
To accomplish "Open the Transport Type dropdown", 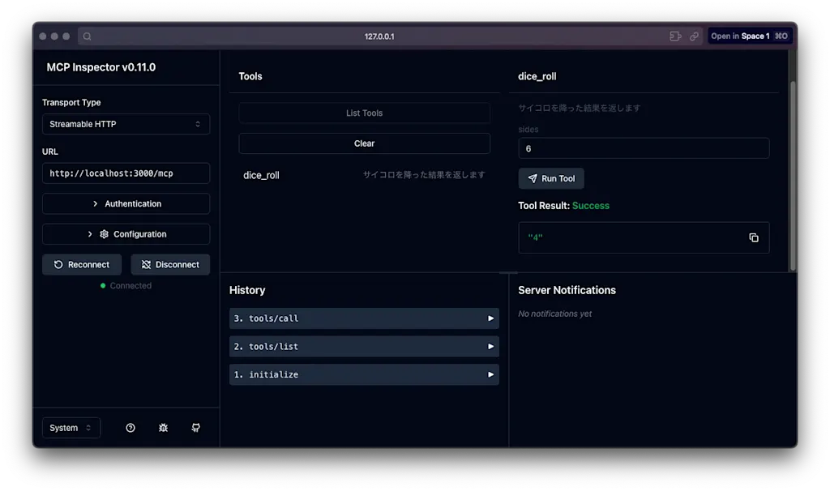I will click(x=126, y=124).
